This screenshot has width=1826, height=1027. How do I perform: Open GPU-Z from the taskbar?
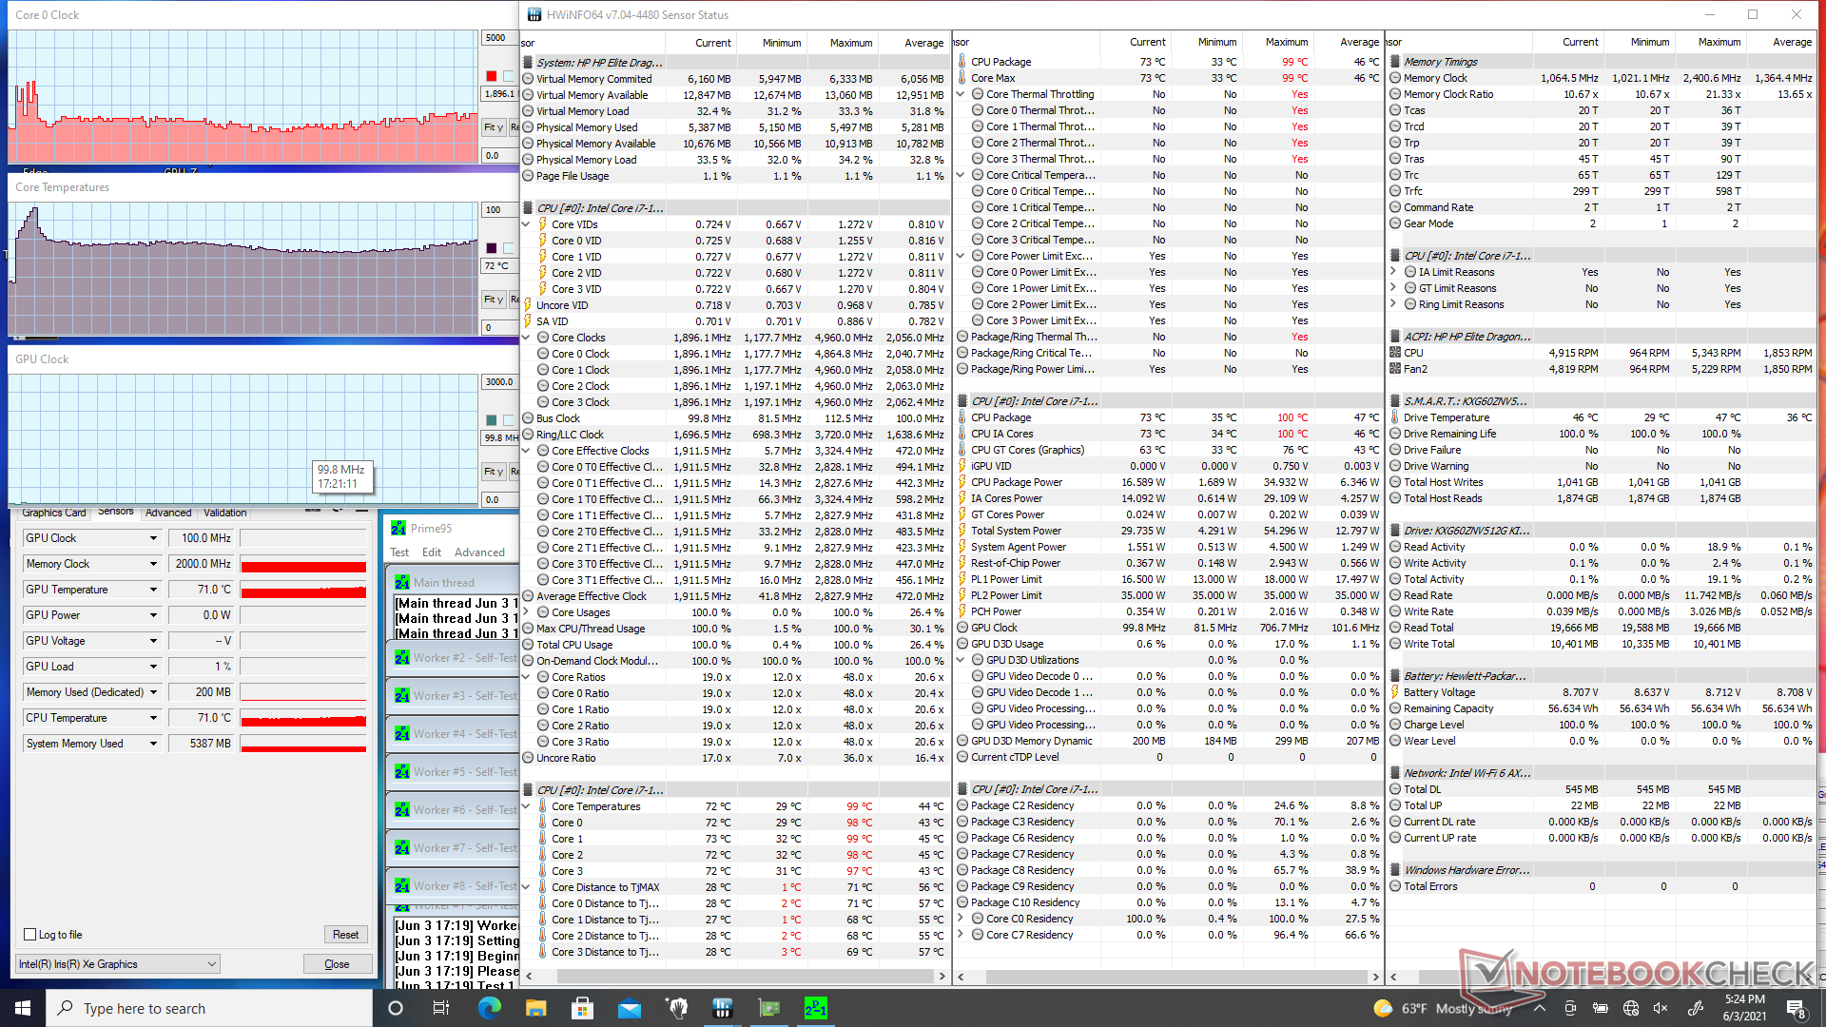point(769,1008)
